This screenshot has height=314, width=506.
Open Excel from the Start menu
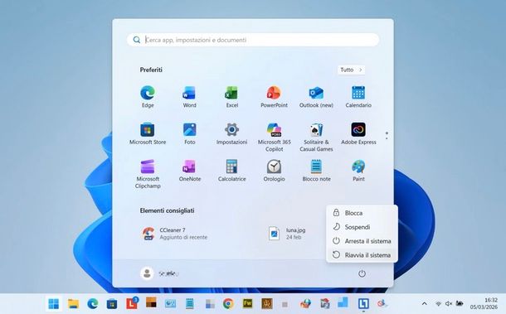pyautogui.click(x=231, y=96)
